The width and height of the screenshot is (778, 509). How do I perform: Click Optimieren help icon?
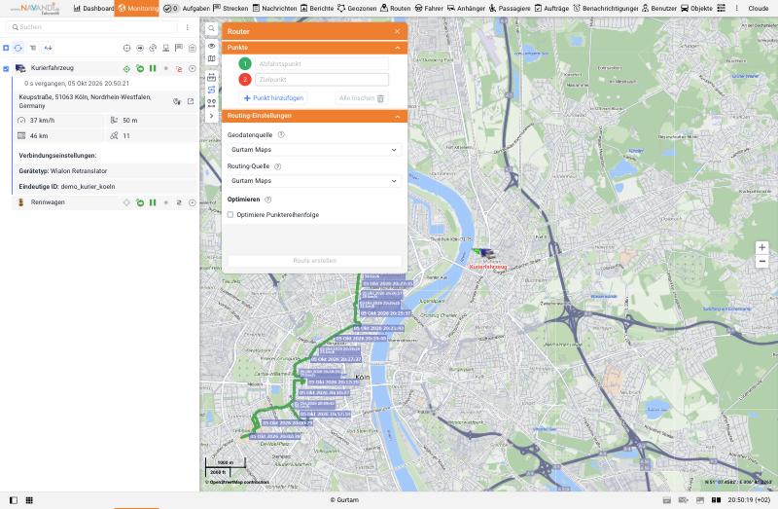pyautogui.click(x=268, y=200)
